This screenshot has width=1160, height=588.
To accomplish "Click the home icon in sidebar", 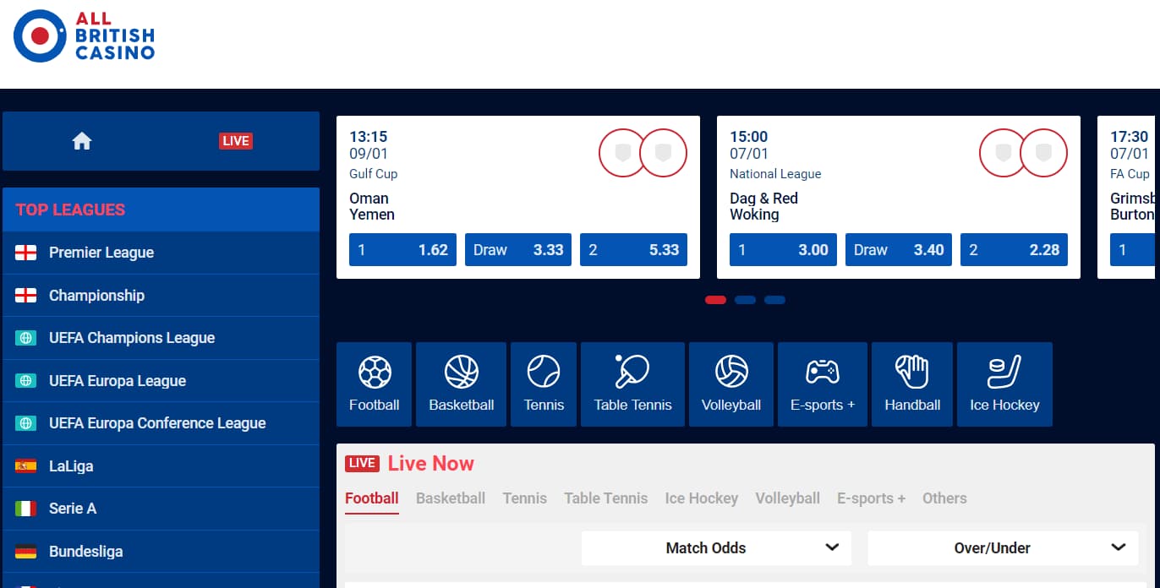I will (x=82, y=141).
